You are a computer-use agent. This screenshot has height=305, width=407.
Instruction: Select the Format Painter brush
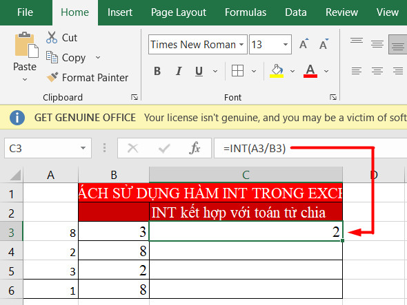click(x=52, y=77)
